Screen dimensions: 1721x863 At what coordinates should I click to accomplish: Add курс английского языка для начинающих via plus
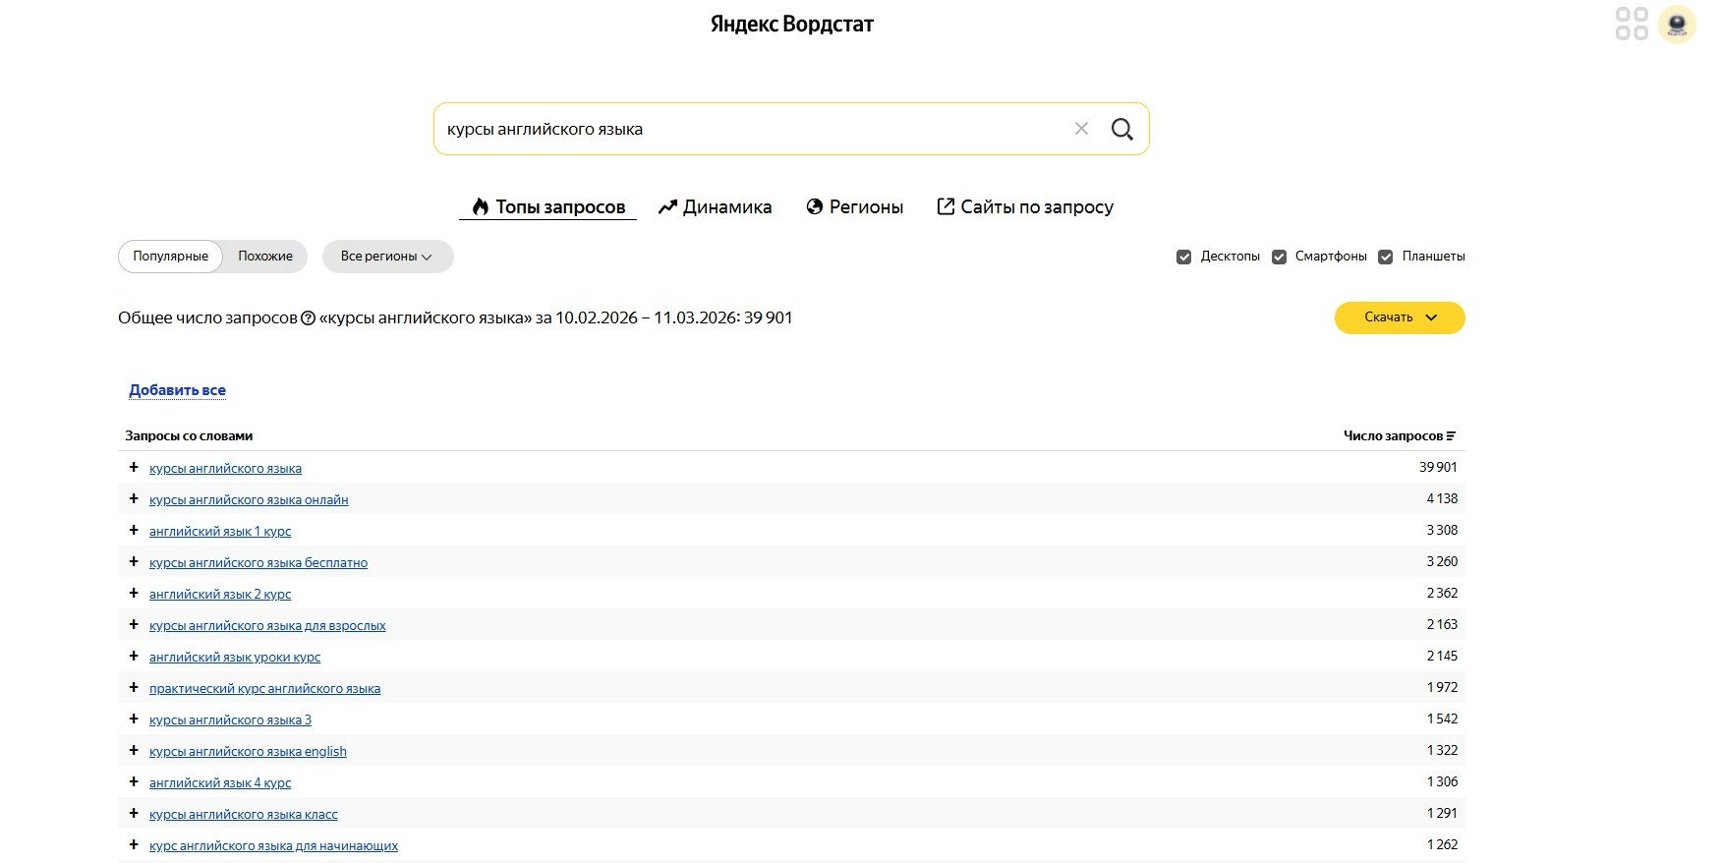point(134,845)
